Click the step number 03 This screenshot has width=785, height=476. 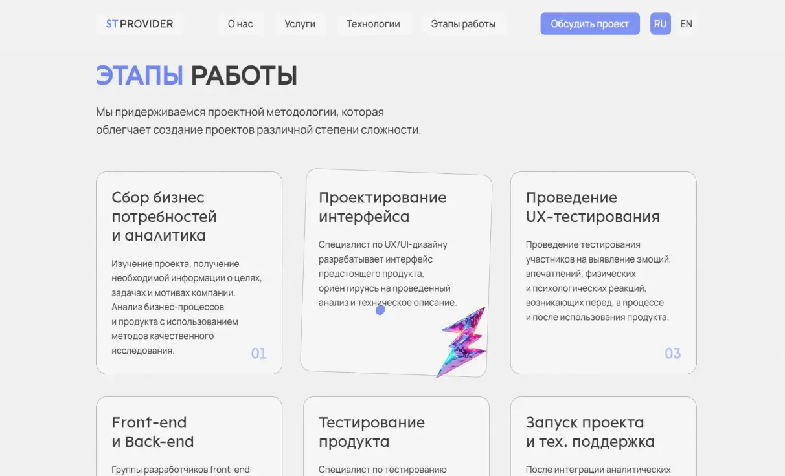pyautogui.click(x=673, y=353)
